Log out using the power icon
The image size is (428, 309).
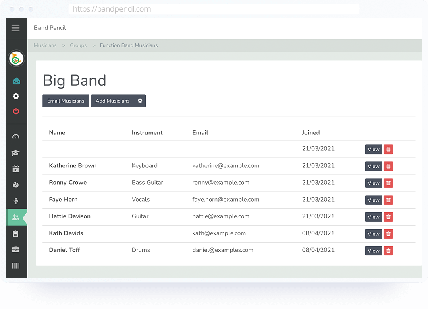(16, 111)
